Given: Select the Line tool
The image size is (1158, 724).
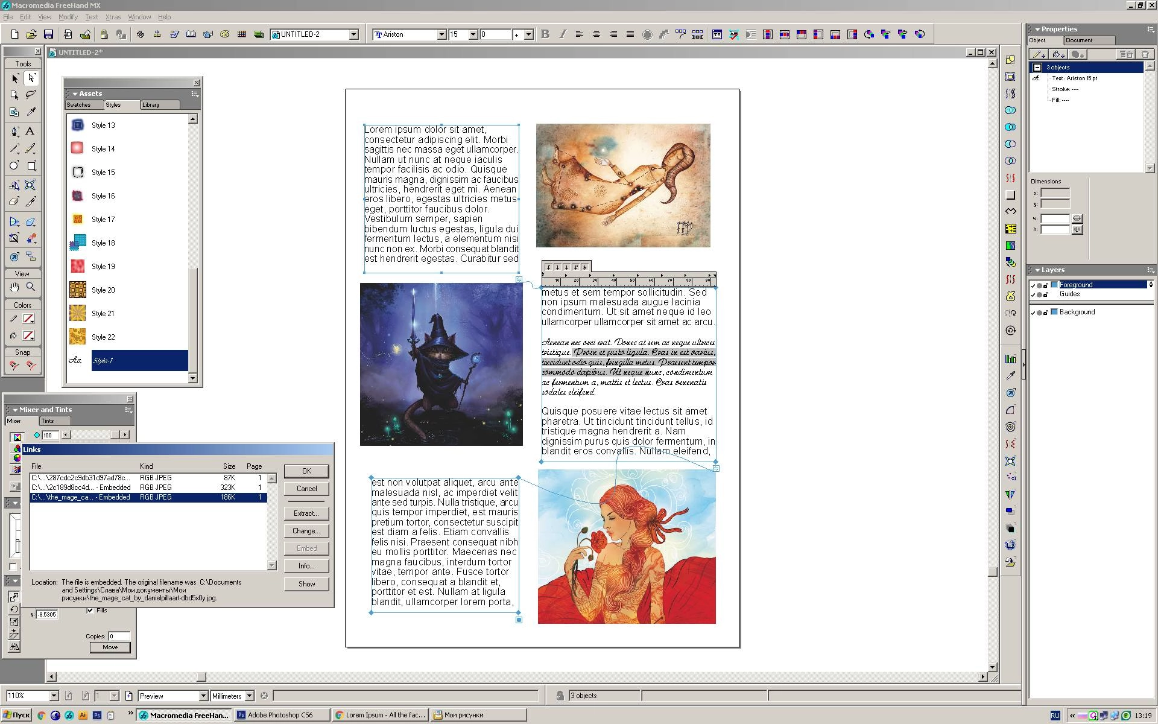Looking at the screenshot, I should click(x=14, y=148).
